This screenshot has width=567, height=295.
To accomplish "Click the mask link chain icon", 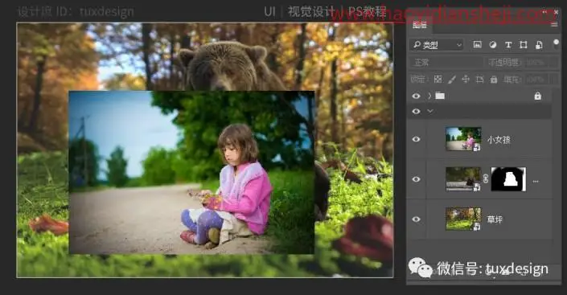I will tap(486, 178).
